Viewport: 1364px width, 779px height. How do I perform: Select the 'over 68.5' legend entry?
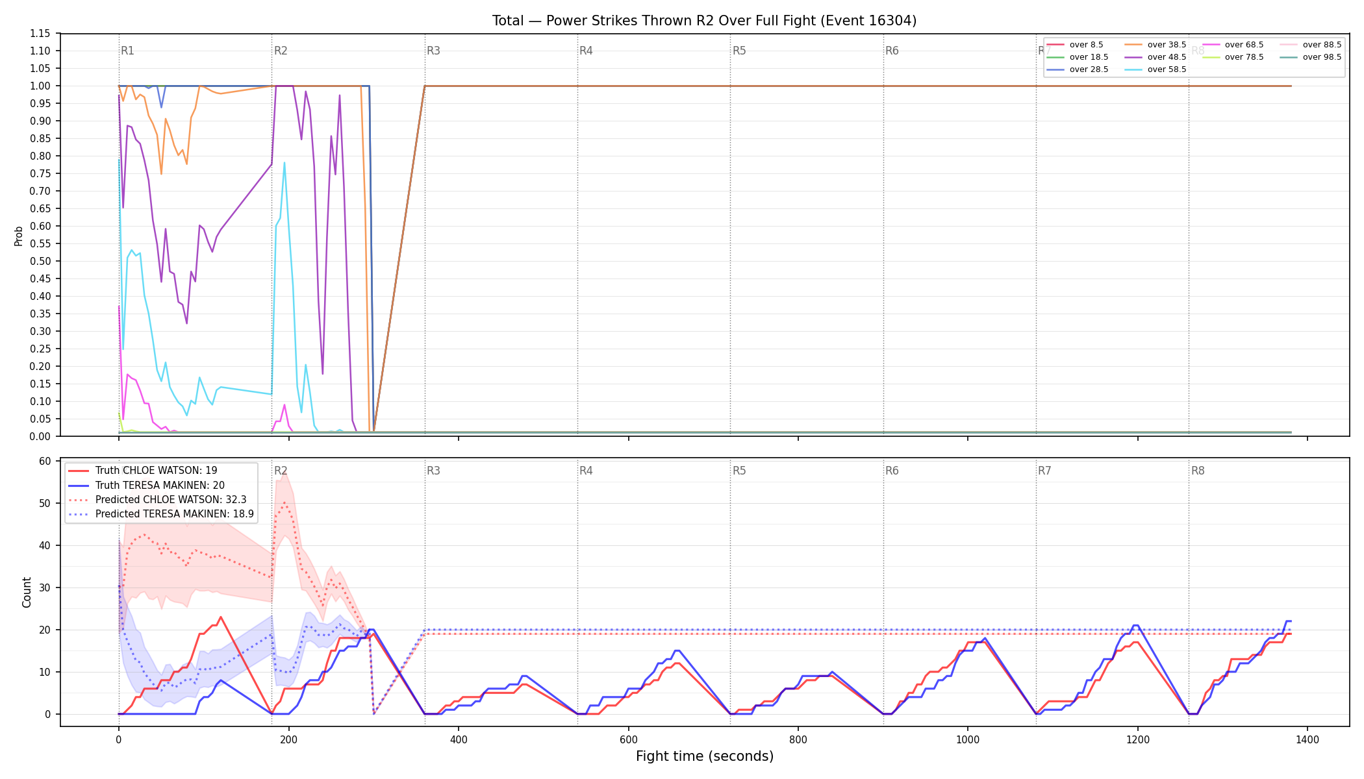click(1233, 45)
